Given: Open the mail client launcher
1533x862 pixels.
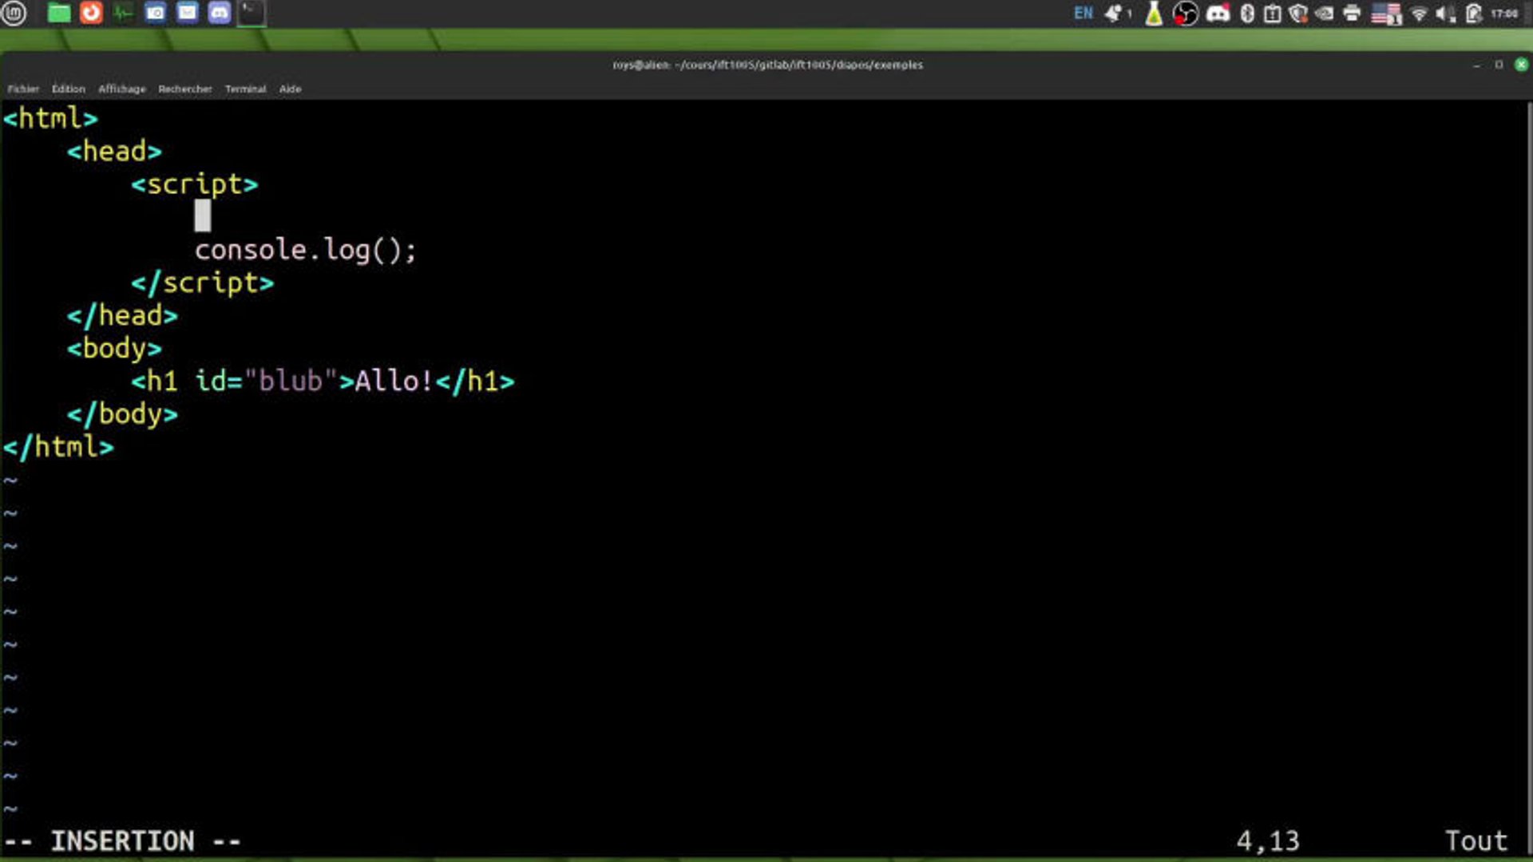Looking at the screenshot, I should pos(188,13).
